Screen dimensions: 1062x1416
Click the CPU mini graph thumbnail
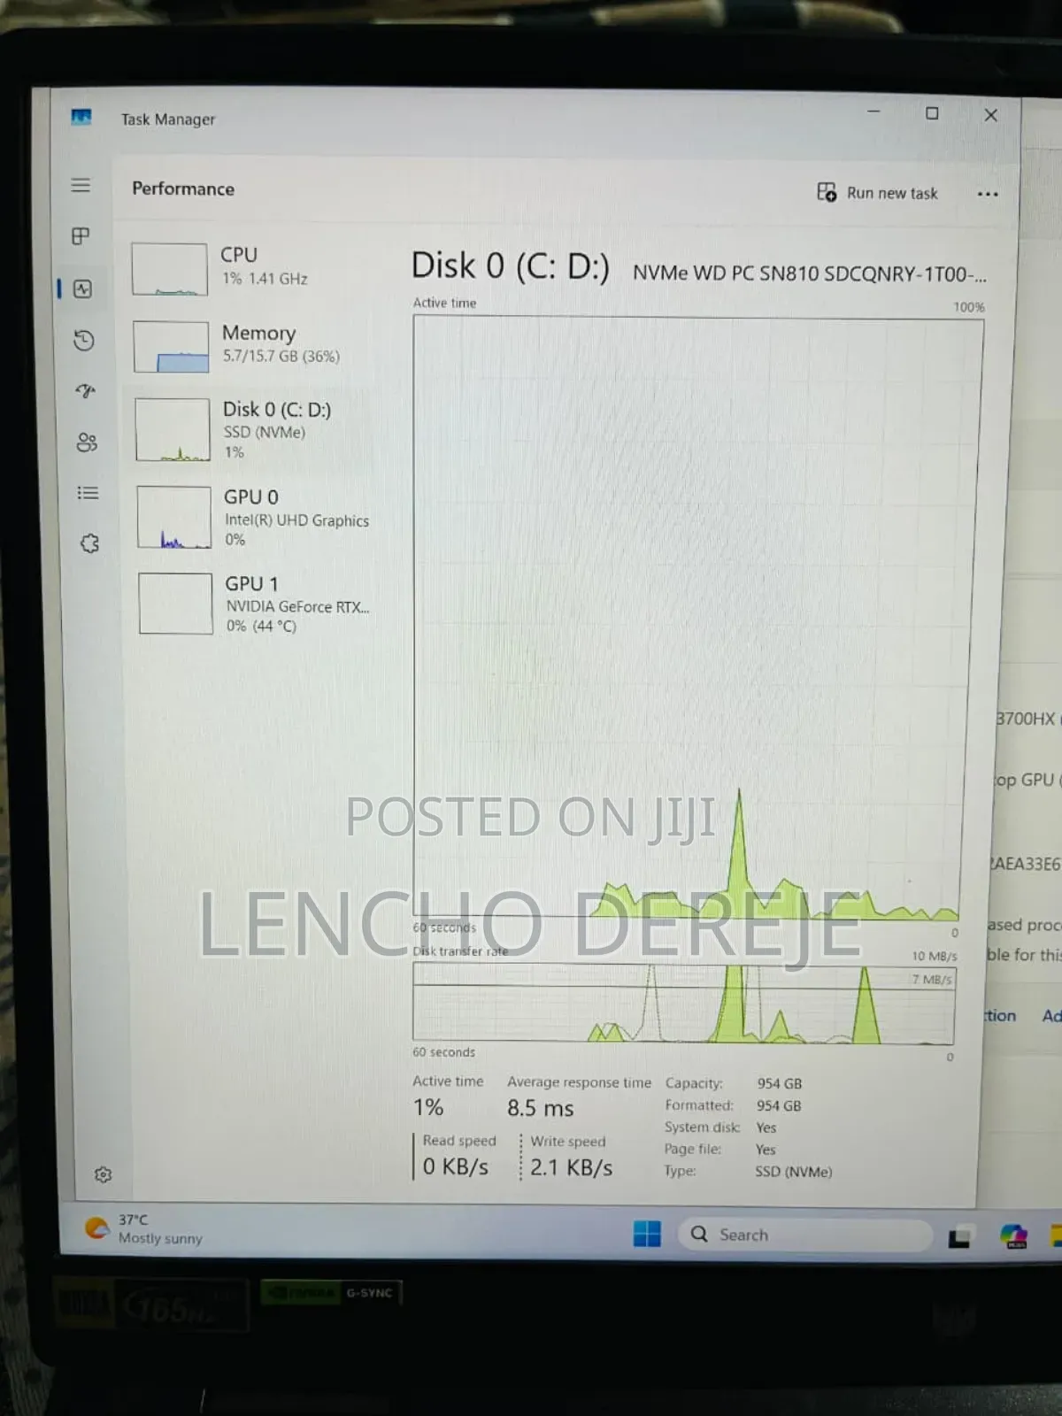pos(169,269)
